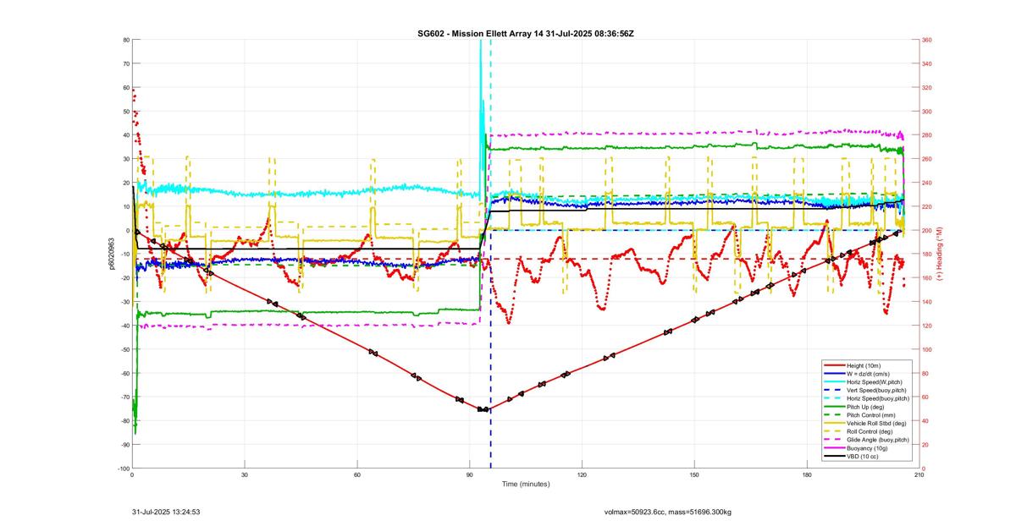Select the 'Pitch Control (mm)' legend label
The height and width of the screenshot is (526, 1016).
coord(871,415)
